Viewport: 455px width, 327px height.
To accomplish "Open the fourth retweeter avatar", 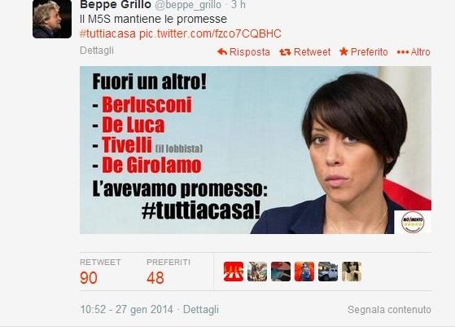I will click(x=304, y=272).
